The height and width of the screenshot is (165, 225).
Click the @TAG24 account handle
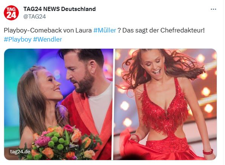coord(35,17)
